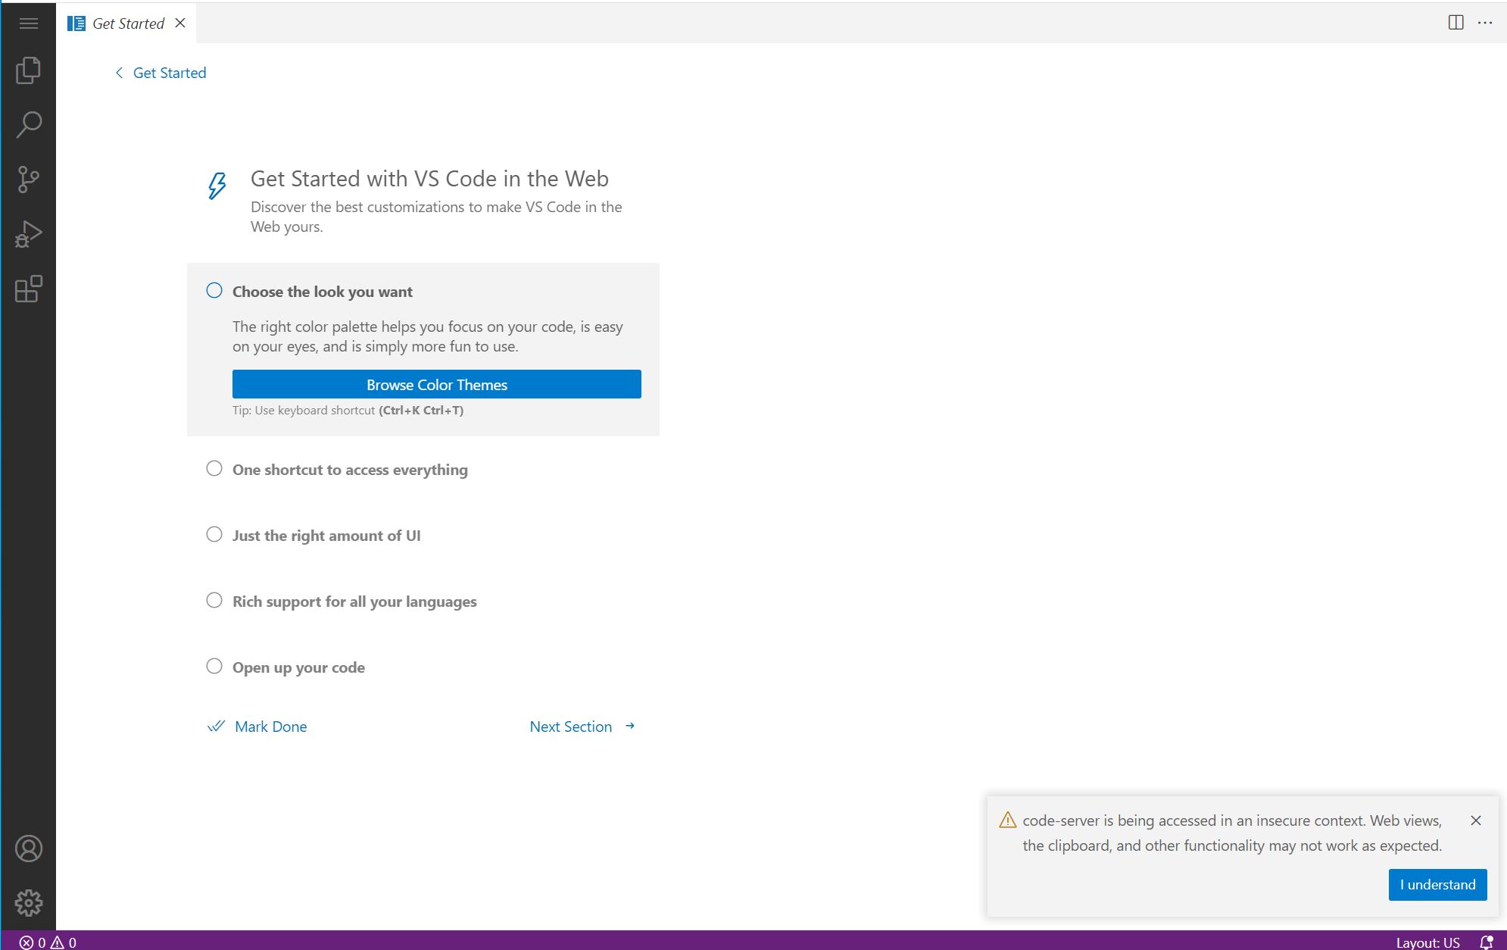Image resolution: width=1507 pixels, height=950 pixels.
Task: Open the Manage settings gear
Action: [x=29, y=902]
